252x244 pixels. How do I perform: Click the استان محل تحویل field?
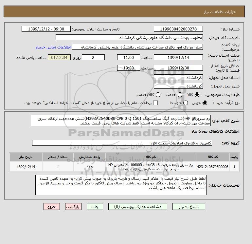(x=178, y=78)
